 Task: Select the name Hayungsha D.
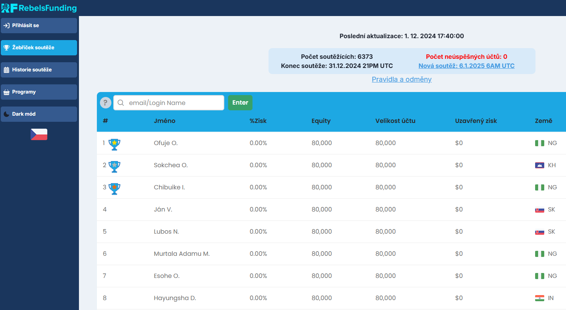click(x=175, y=298)
